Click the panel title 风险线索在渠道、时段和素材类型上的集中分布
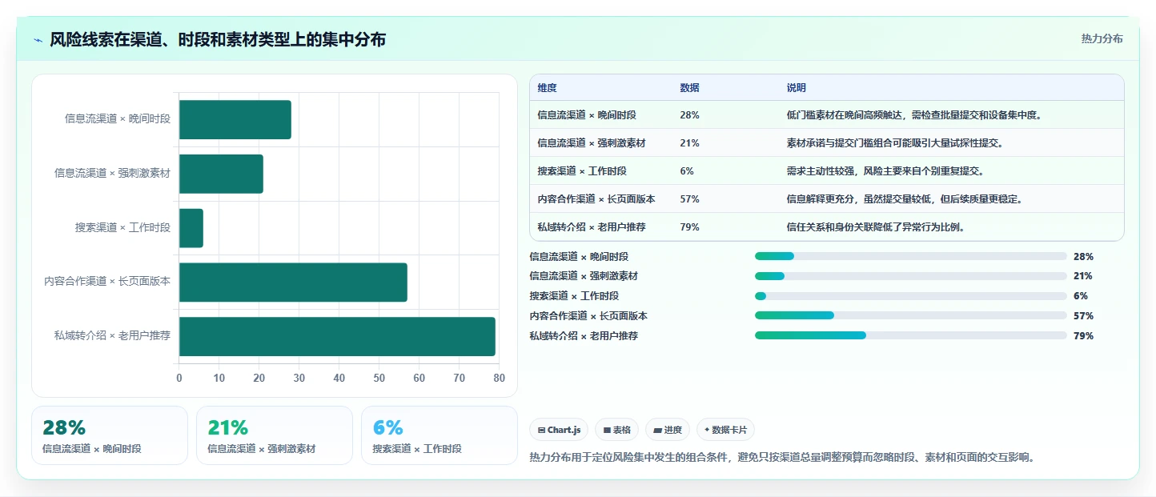Image resolution: width=1156 pixels, height=497 pixels. coord(218,39)
